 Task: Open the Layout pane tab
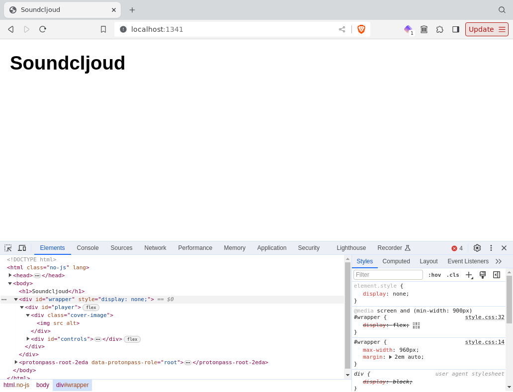click(428, 261)
